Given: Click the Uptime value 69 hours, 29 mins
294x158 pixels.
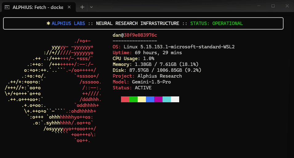Looking at the screenshot, I should (x=158, y=53).
